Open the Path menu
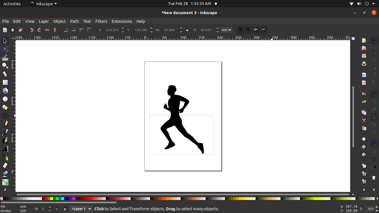 click(74, 21)
